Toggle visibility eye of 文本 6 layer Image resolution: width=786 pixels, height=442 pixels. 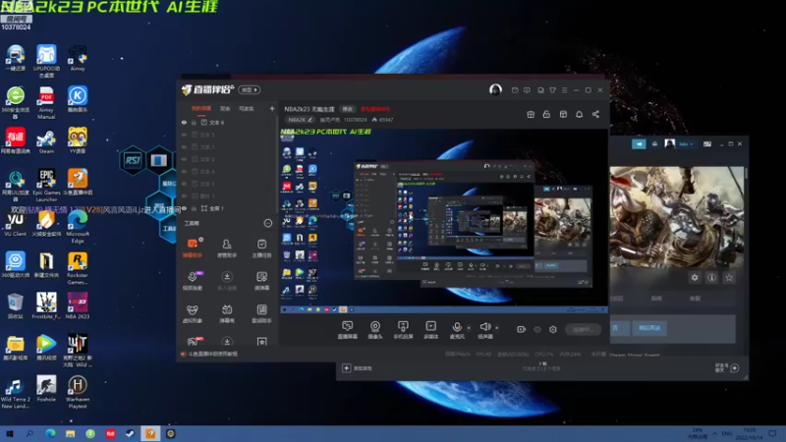click(184, 122)
